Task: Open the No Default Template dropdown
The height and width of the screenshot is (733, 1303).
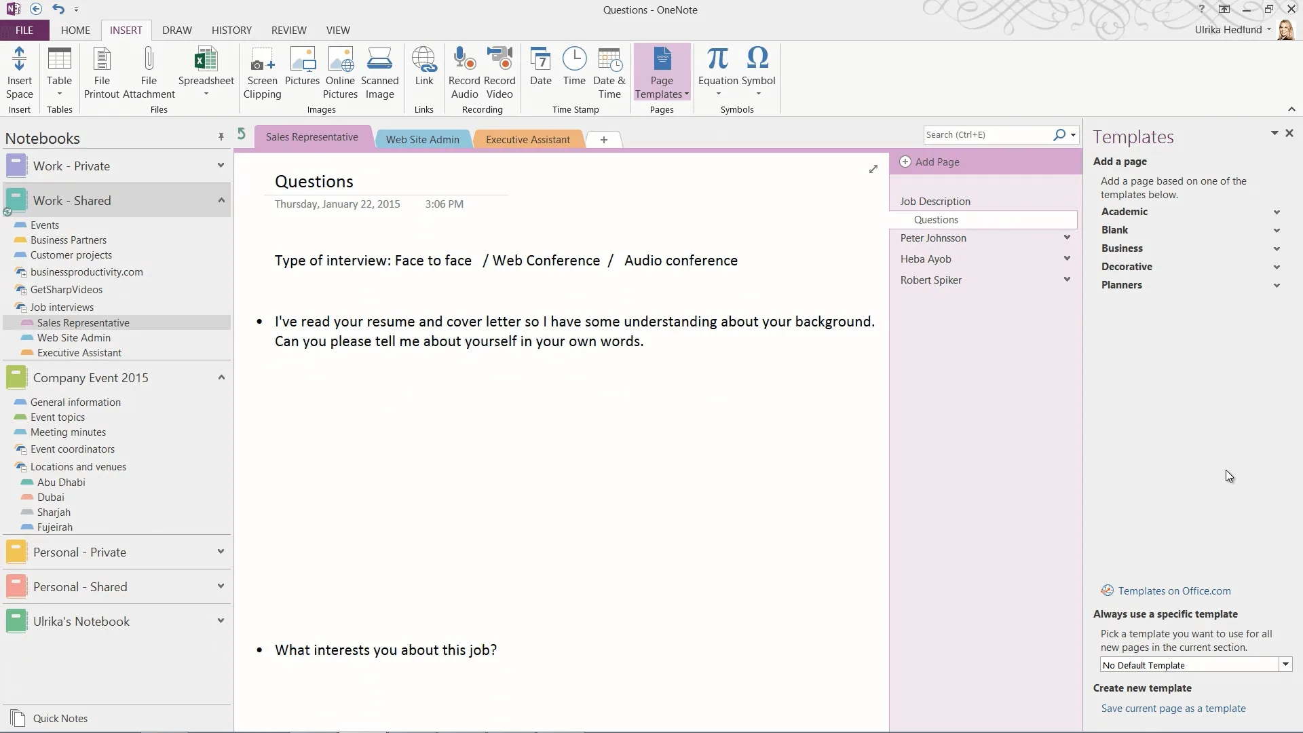Action: 1285,664
